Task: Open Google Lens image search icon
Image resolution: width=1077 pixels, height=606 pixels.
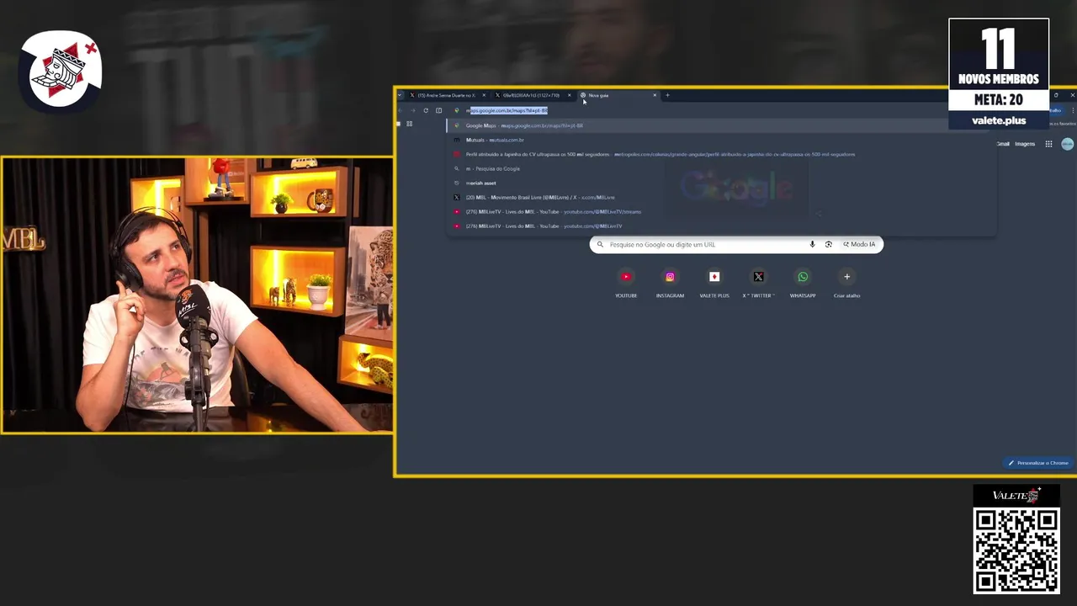Action: (x=828, y=244)
